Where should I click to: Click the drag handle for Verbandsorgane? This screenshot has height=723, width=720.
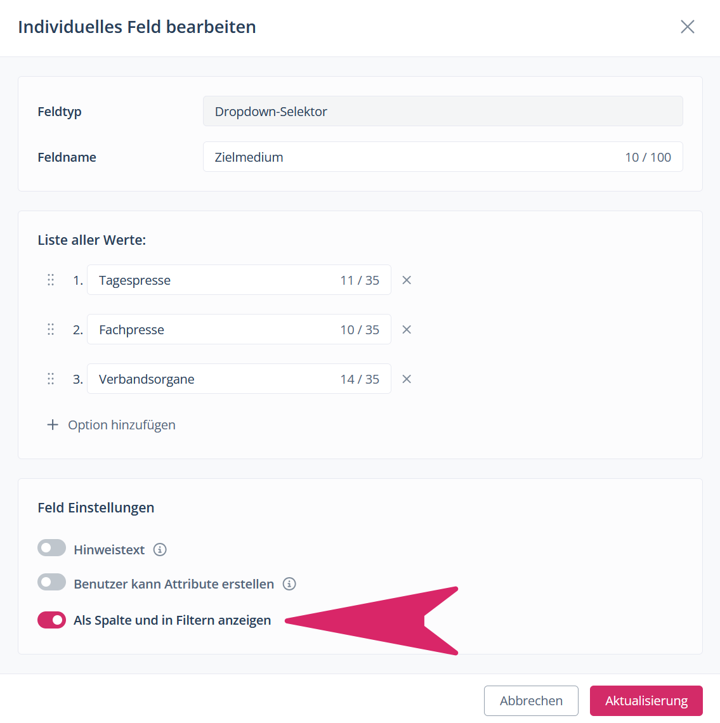pos(51,379)
